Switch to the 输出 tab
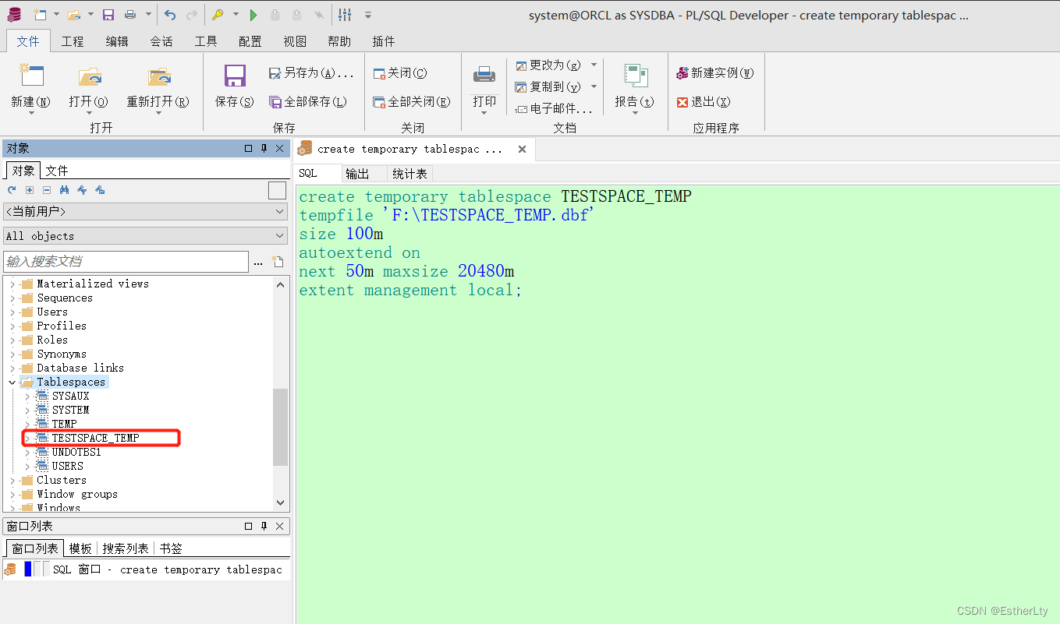 (357, 174)
